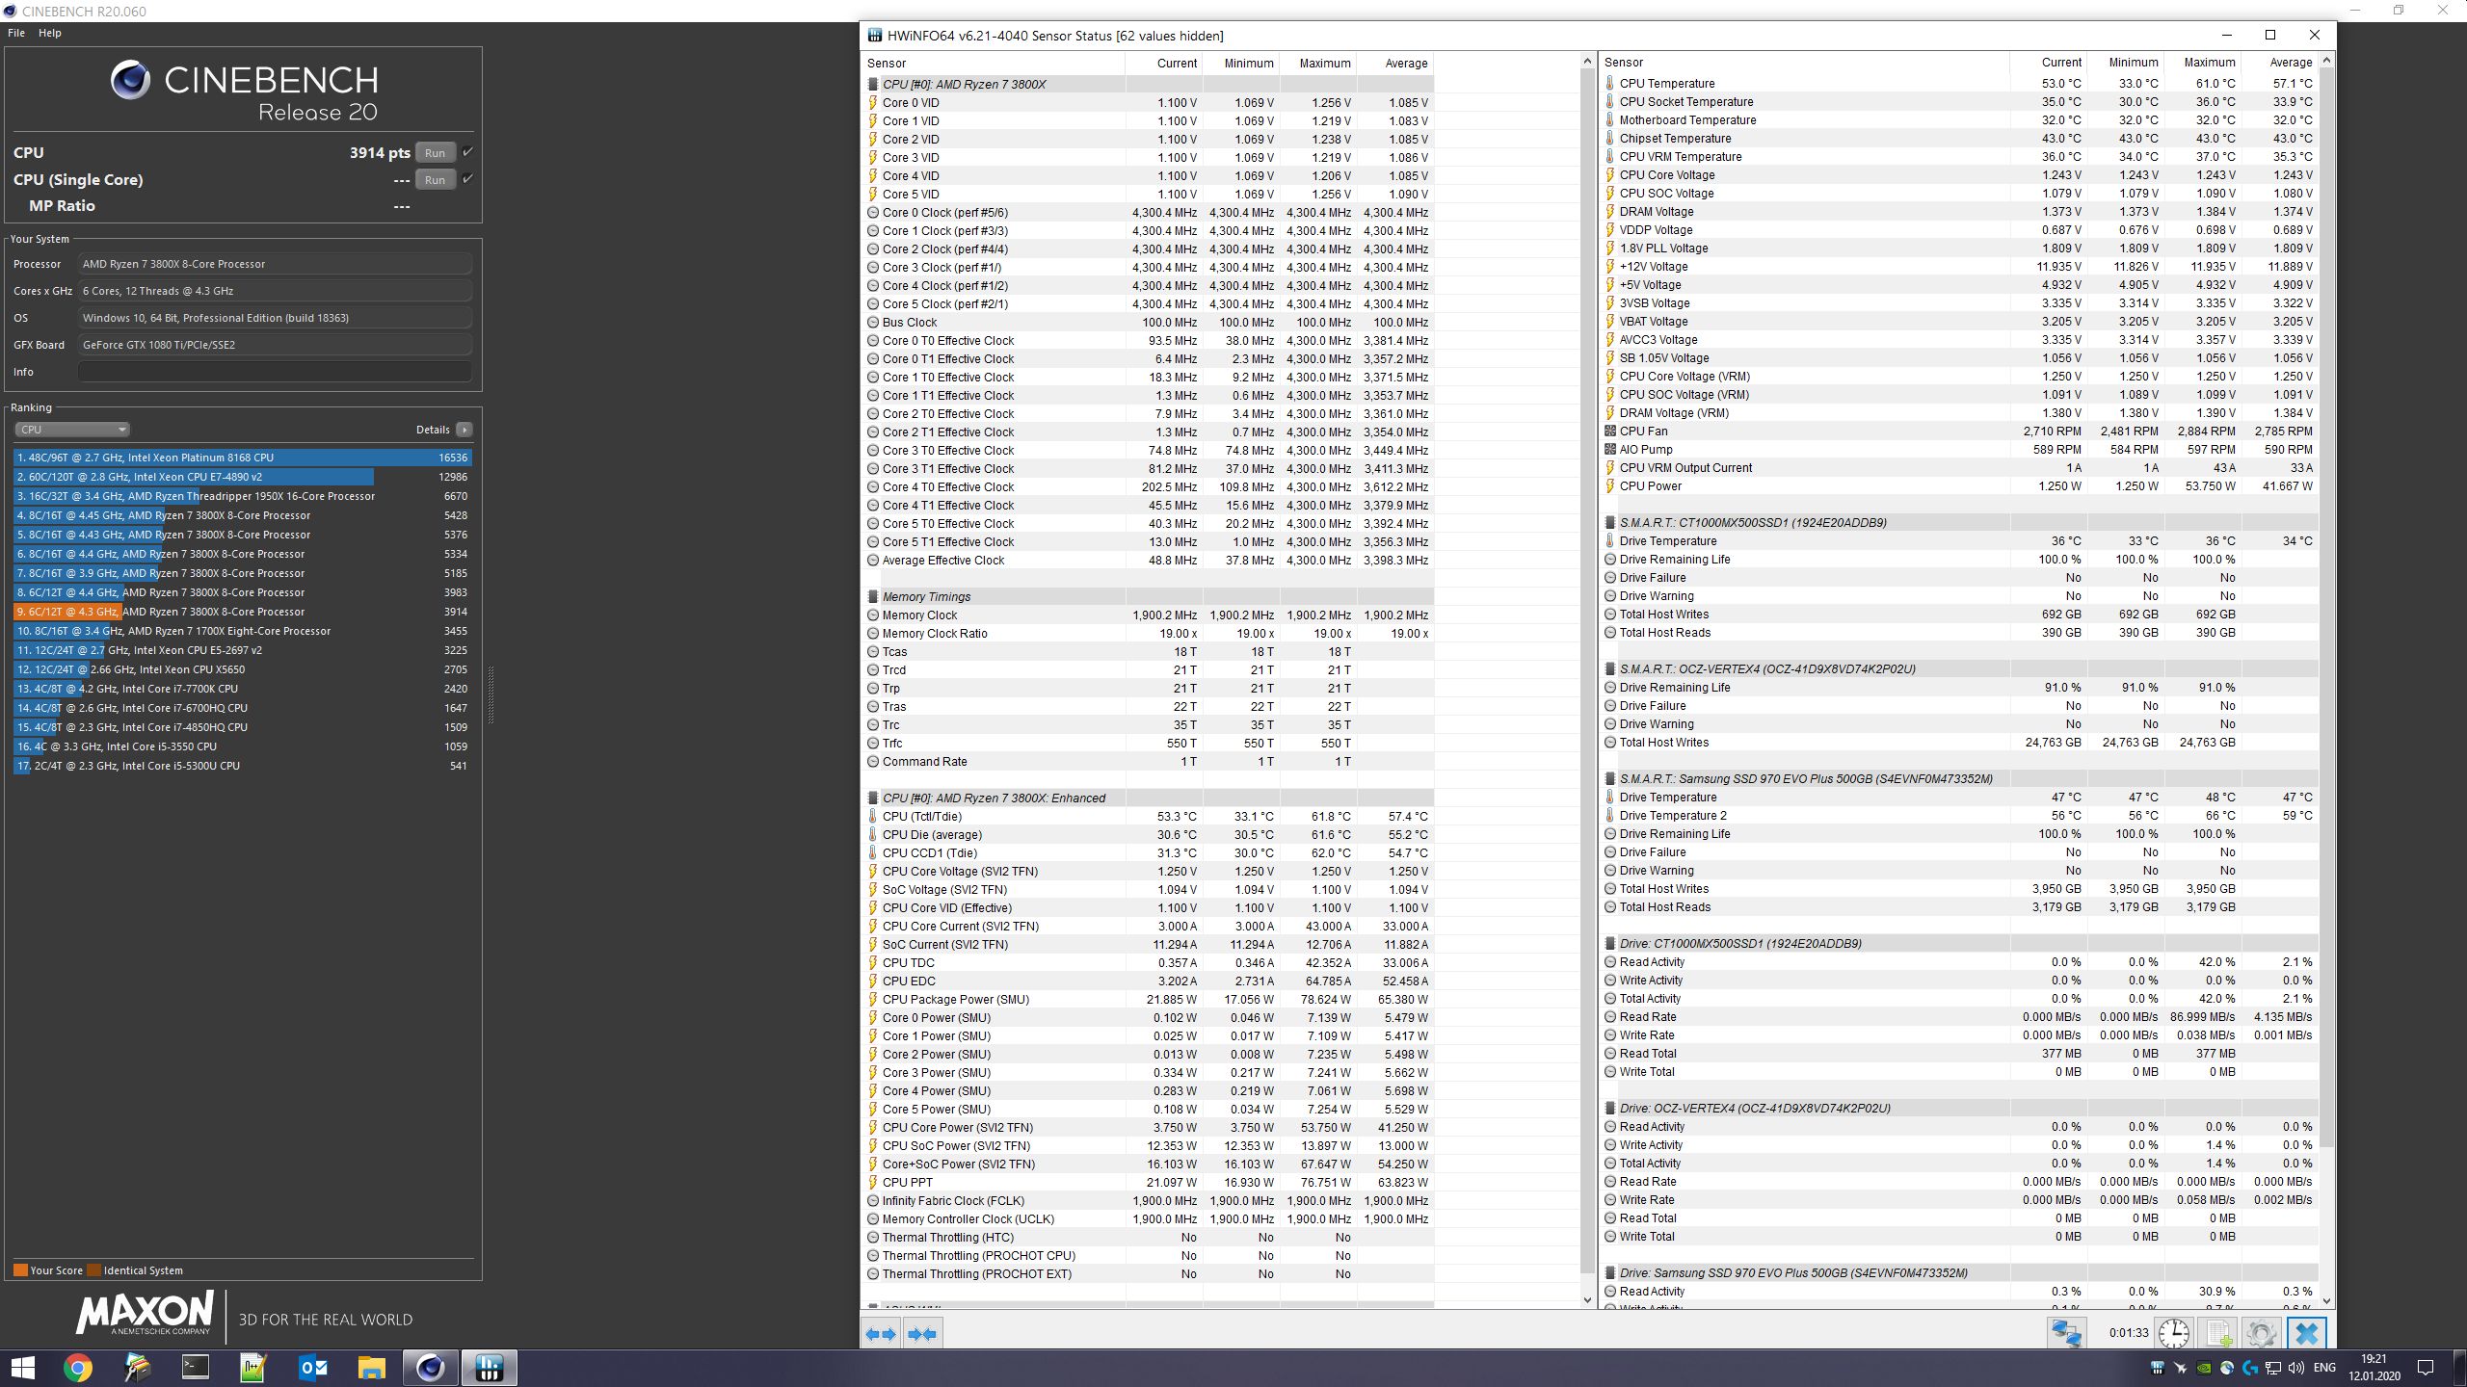2467x1387 pixels.
Task: Run the CPU Single Core benchmark
Action: coord(435,179)
